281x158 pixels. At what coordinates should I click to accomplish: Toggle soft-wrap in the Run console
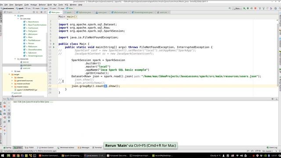pyautogui.click(x=9, y=110)
